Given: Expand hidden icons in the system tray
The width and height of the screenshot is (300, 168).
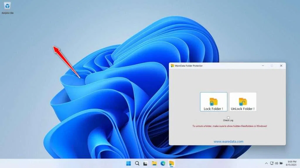Looking at the screenshot, I should pos(266,163).
